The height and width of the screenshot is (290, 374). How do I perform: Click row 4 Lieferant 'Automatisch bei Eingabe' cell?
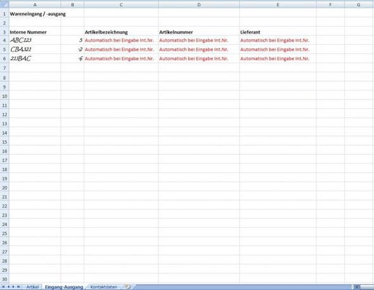click(278, 40)
